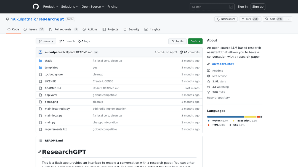Open Python 68.4% language link

tap(218, 121)
